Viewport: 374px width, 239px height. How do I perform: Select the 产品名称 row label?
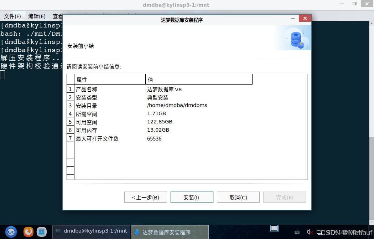coord(86,90)
